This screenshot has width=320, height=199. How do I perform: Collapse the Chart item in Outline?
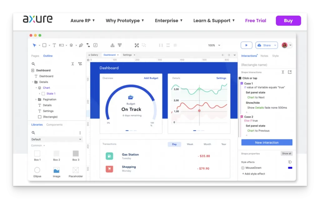tap(36, 88)
